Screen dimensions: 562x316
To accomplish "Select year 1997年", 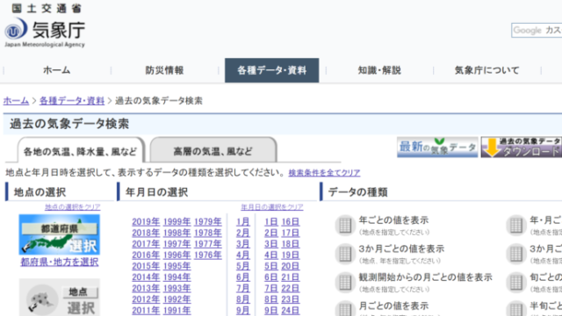I will 177,244.
